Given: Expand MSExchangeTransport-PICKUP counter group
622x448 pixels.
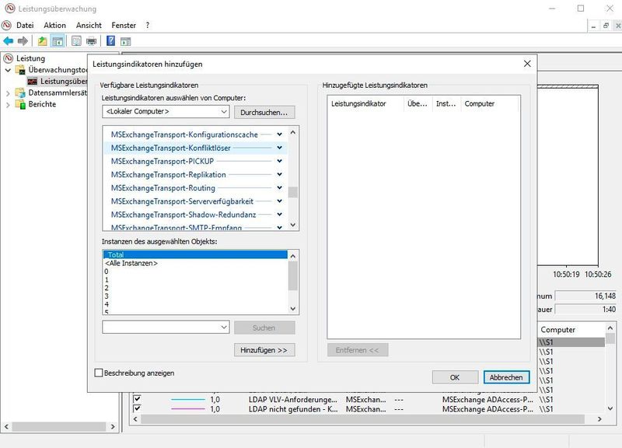Looking at the screenshot, I should [x=280, y=161].
